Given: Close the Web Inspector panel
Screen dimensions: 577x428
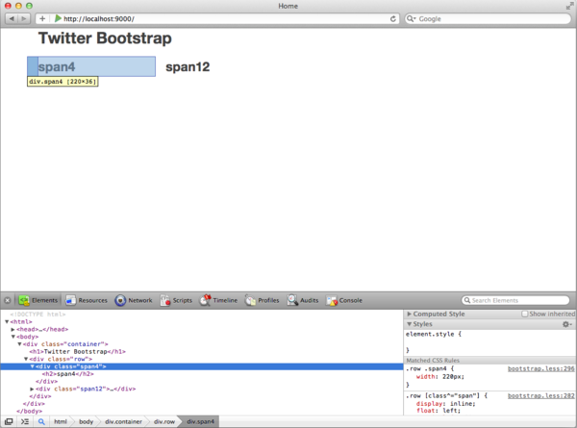Looking at the screenshot, I should [8, 300].
